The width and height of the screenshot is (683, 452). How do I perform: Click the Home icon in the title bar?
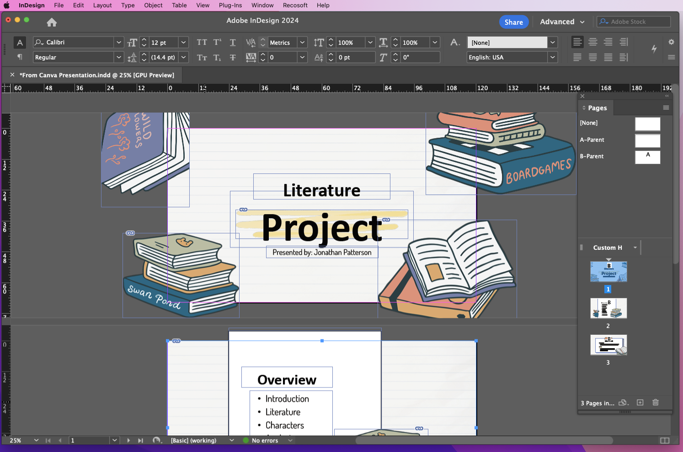click(x=51, y=22)
